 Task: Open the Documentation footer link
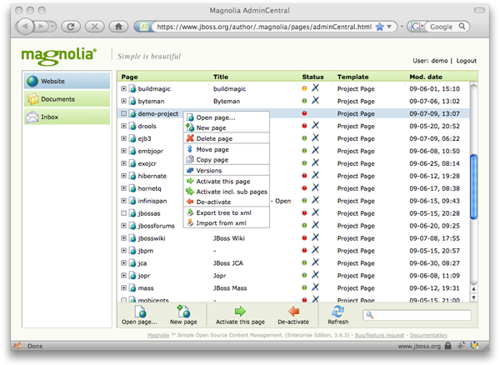pos(428,335)
